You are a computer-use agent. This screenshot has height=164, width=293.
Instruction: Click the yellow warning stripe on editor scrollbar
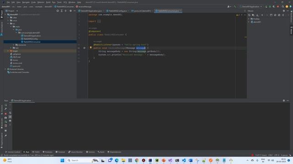246,37
